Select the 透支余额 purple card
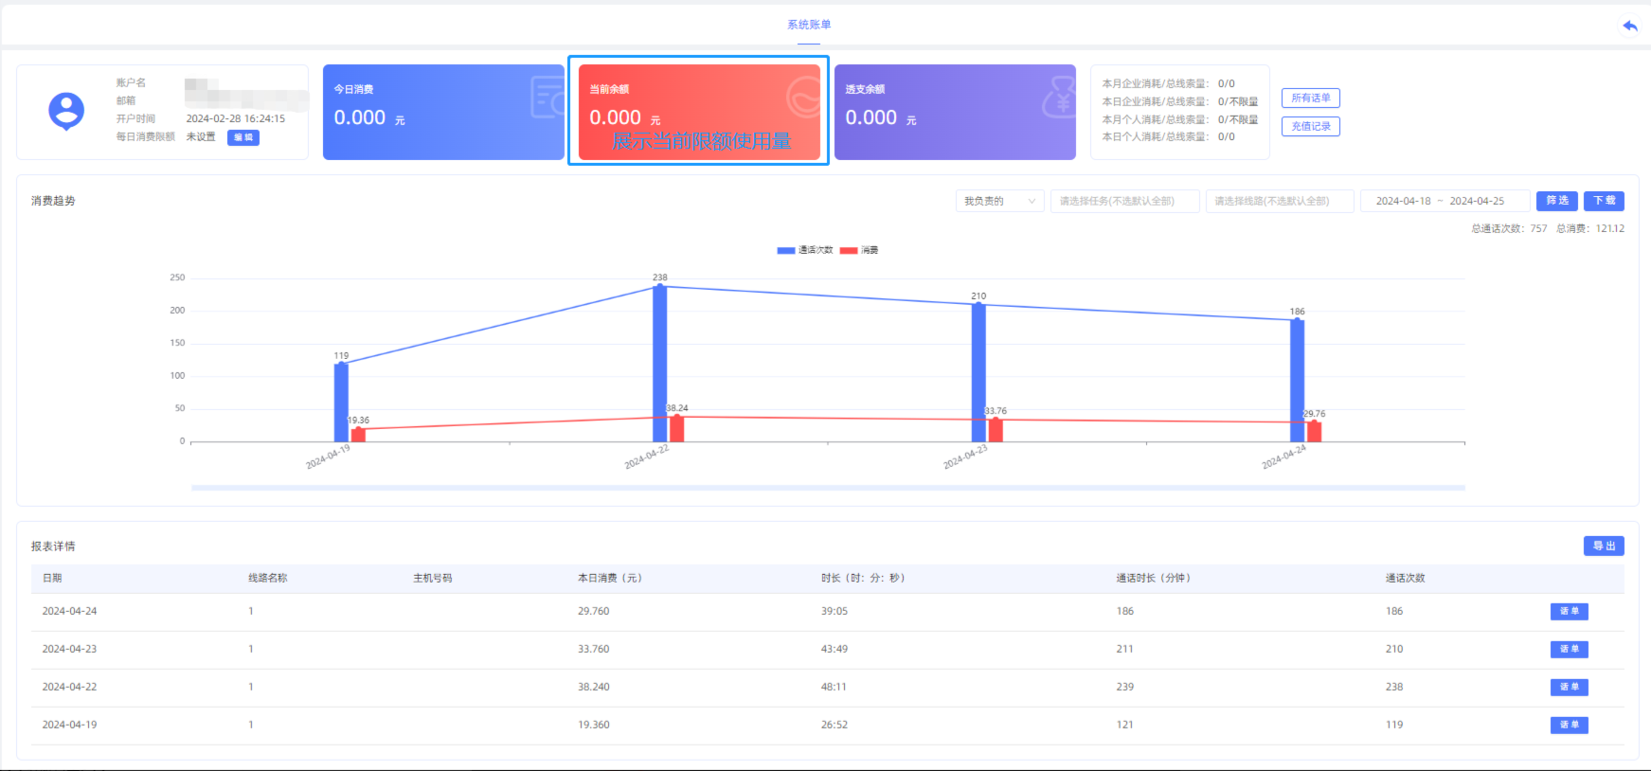Screen dimensions: 1651x771 pyautogui.click(x=955, y=112)
